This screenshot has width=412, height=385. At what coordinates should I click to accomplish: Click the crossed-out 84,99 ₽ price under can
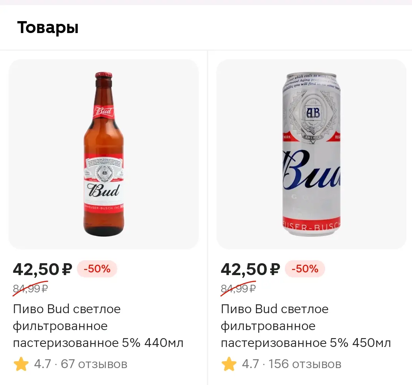pos(238,289)
